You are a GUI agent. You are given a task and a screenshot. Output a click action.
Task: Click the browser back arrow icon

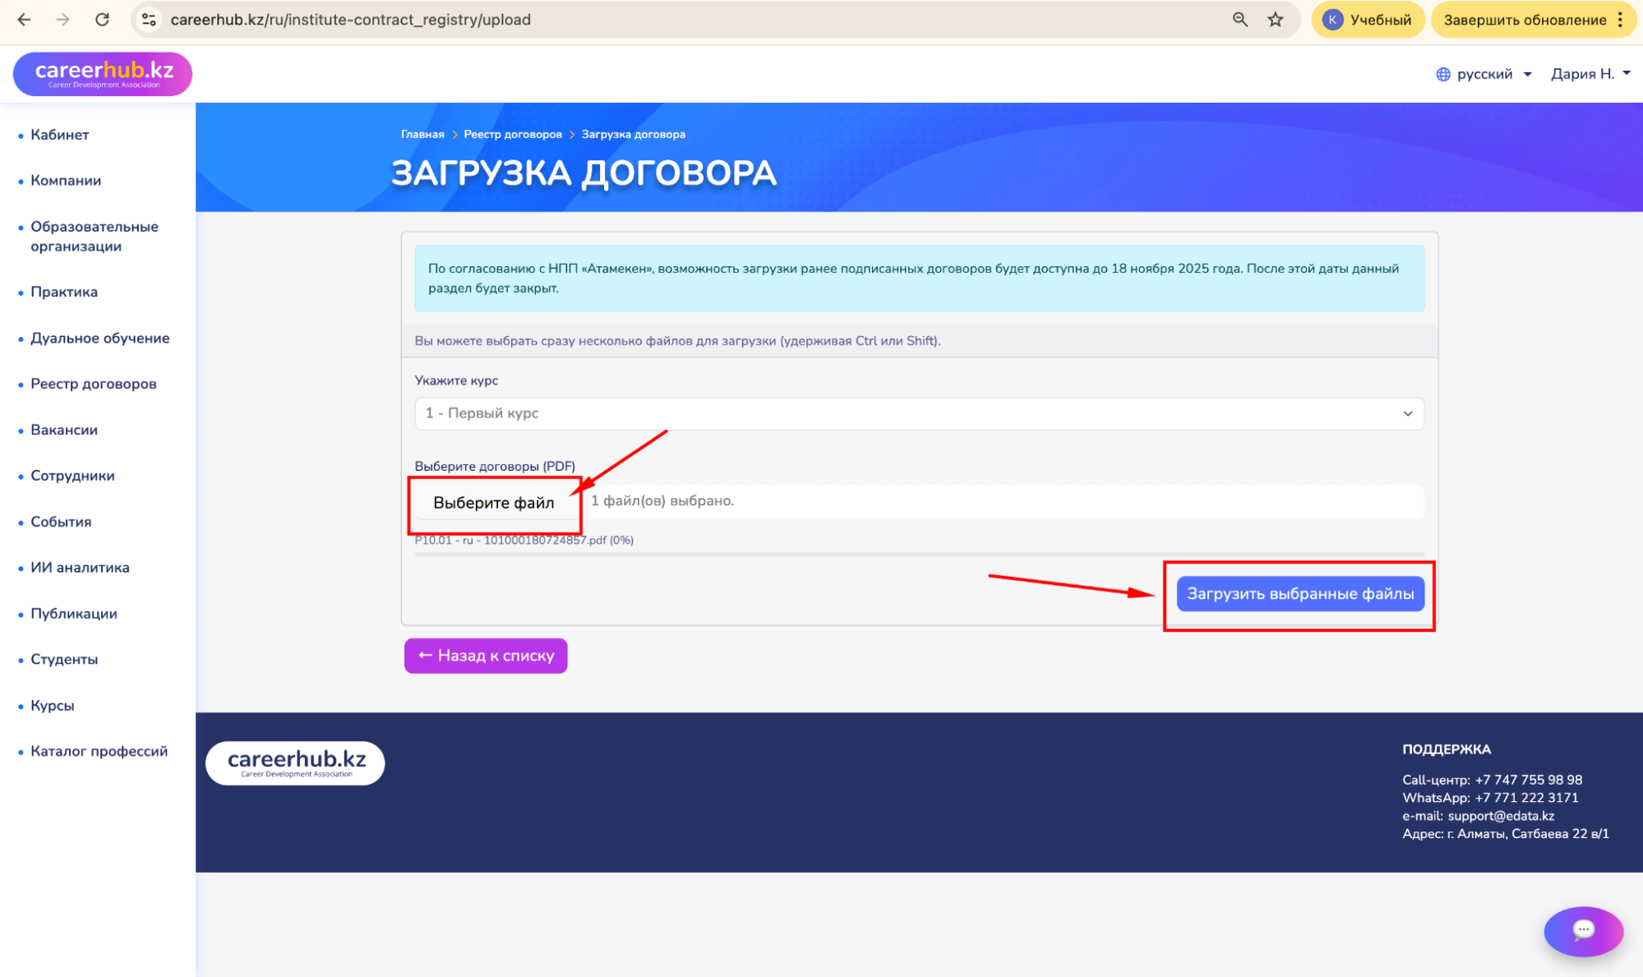point(24,20)
